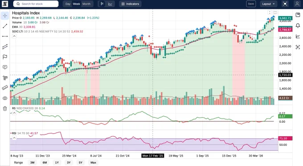Viewport: 303px width, 166px height.
Task: Click the 1,720.03 crosshair price label
Action: (285, 75)
